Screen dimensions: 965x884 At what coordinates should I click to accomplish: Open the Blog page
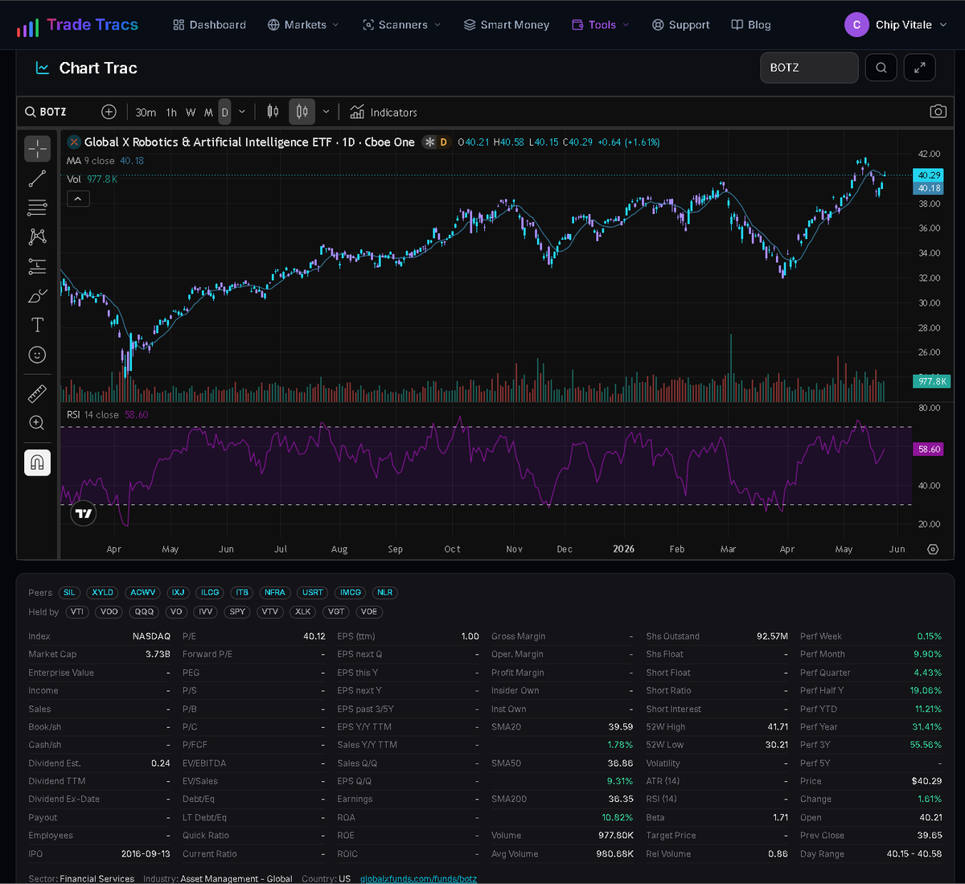[751, 25]
